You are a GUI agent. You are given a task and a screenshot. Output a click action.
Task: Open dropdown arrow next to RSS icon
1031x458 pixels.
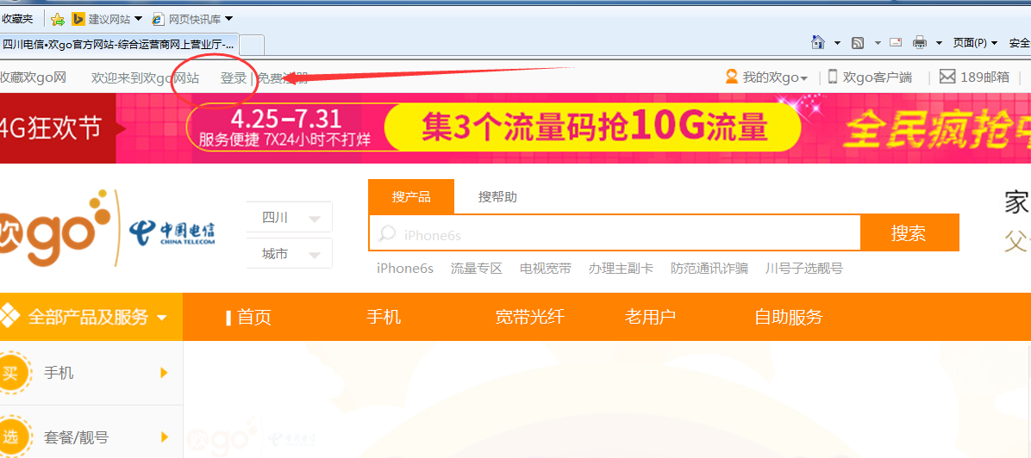(x=878, y=43)
